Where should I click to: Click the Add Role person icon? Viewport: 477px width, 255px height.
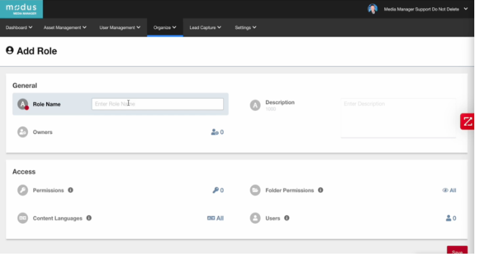tap(9, 50)
